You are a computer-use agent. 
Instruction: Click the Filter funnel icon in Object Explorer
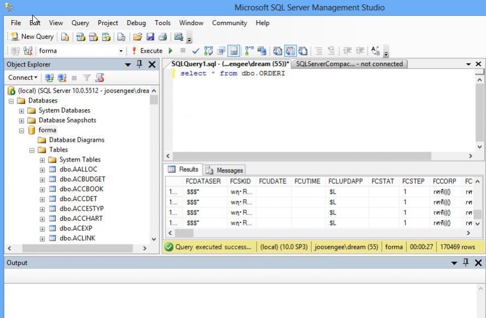point(87,77)
